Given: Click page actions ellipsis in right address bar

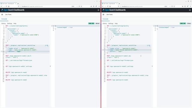Looking at the screenshot, I should [x=170, y=6].
